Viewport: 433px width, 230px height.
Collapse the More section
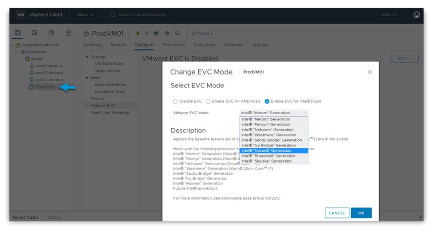tap(87, 78)
